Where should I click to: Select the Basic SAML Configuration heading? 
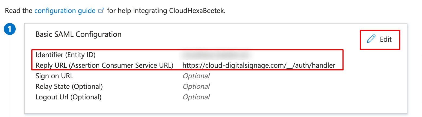78,34
